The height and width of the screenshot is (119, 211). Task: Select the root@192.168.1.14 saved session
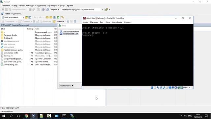click(70, 34)
